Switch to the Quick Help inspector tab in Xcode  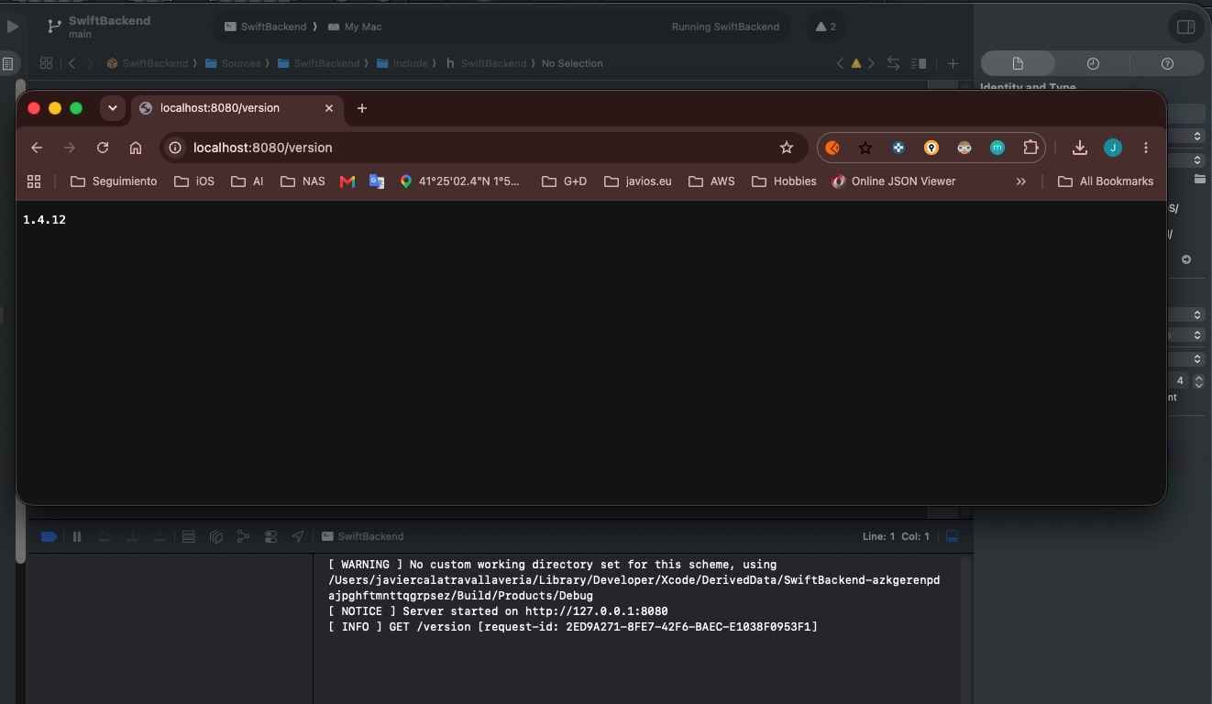coord(1167,63)
